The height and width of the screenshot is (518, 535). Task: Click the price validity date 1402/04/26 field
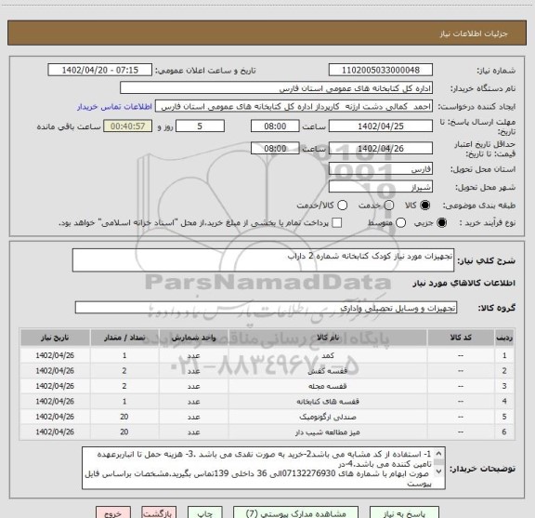(x=381, y=148)
